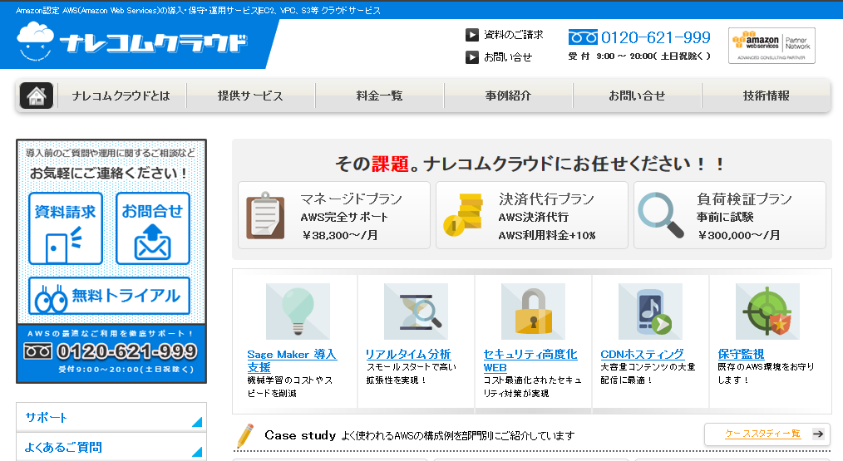Click play arrow icon beside お問い合せ
Image resolution: width=843 pixels, height=461 pixels.
click(472, 57)
